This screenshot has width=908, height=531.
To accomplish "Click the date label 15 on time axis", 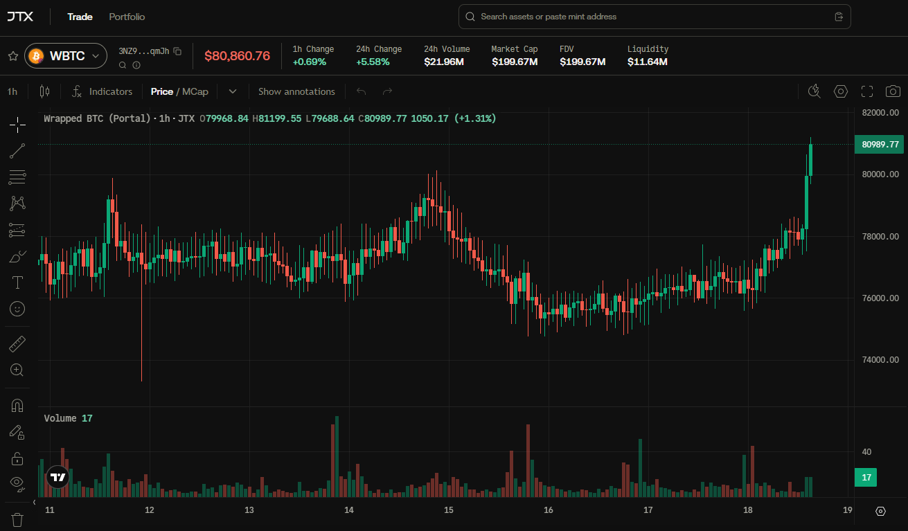I will pyautogui.click(x=449, y=510).
